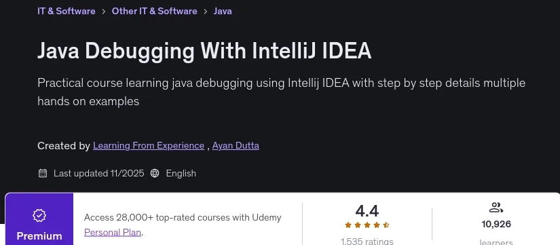Open the IT & Software breadcrumb
Image resolution: width=560 pixels, height=245 pixels.
tap(67, 11)
